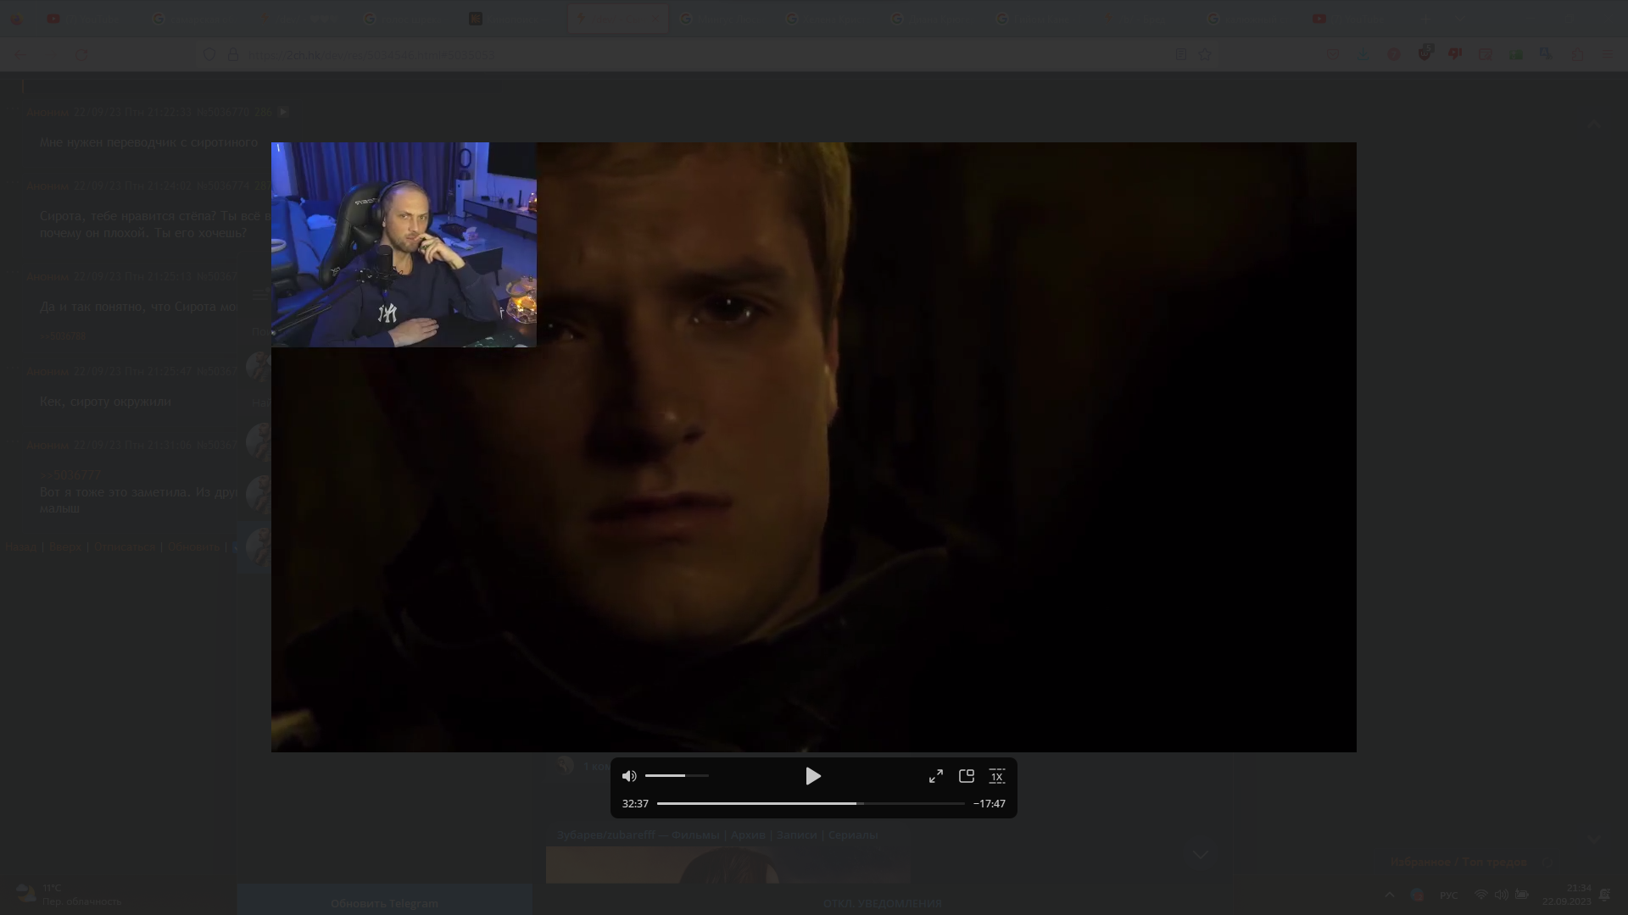This screenshot has height=915, width=1628.
Task: Enter fullscreen with the expand arrows icon
Action: (936, 776)
